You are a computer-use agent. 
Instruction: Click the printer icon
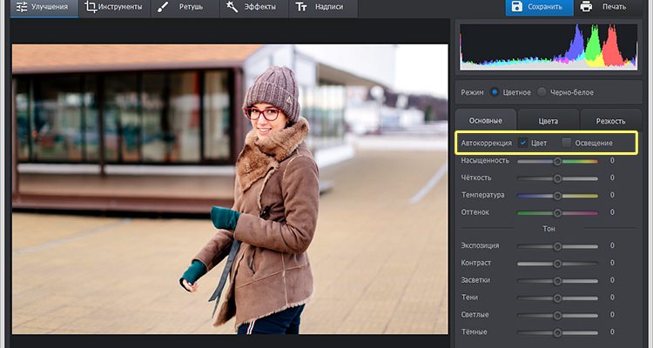tap(587, 7)
